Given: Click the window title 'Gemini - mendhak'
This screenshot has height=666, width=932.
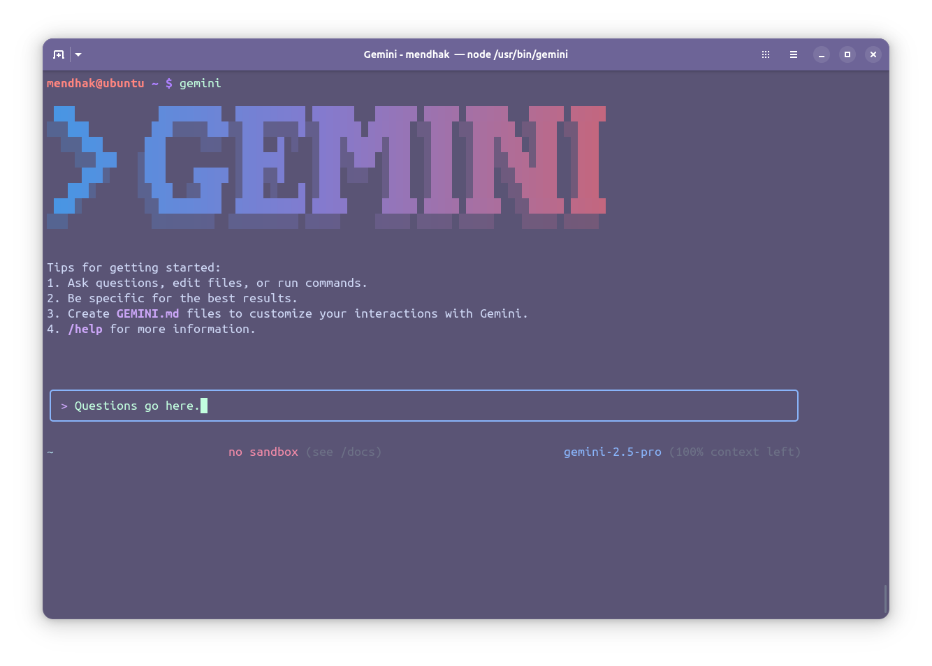Looking at the screenshot, I should (407, 54).
